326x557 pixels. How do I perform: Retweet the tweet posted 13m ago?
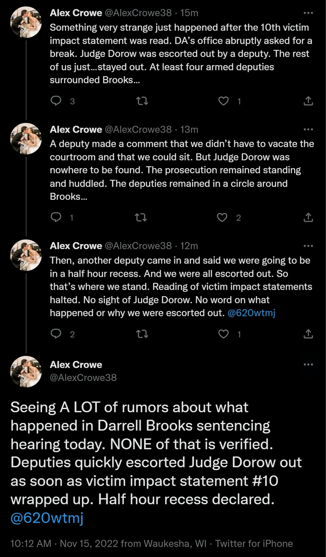tap(138, 217)
